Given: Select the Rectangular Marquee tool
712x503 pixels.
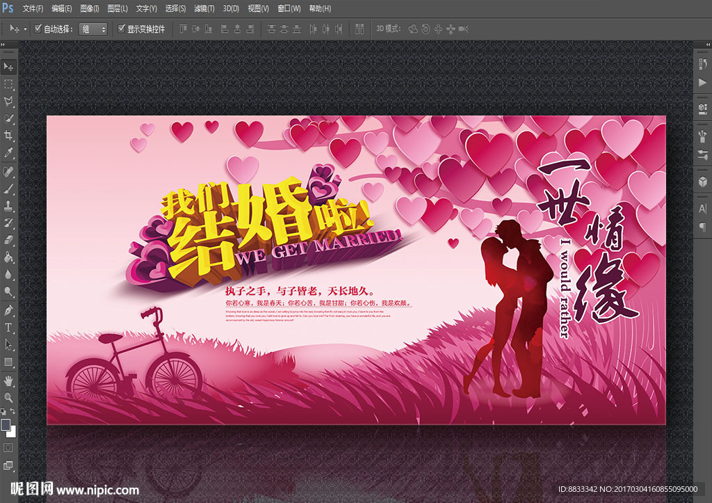Looking at the screenshot, I should 8,84.
